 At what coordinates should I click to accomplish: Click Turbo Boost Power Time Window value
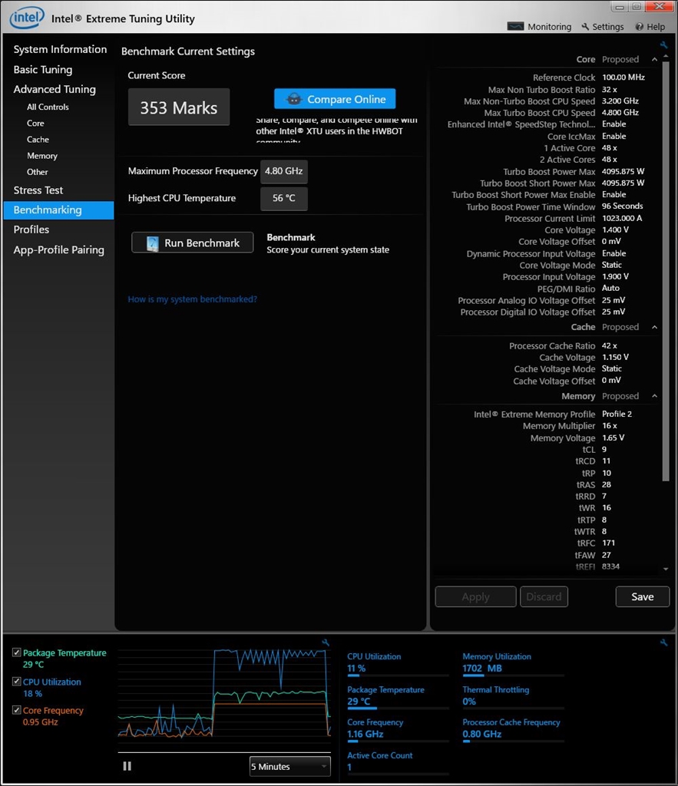[623, 206]
